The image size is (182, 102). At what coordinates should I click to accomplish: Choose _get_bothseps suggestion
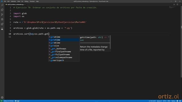pos(64,48)
